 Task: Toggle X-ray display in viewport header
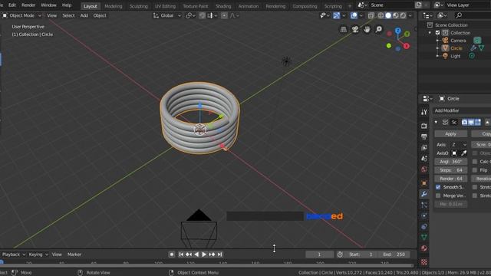[x=371, y=15]
